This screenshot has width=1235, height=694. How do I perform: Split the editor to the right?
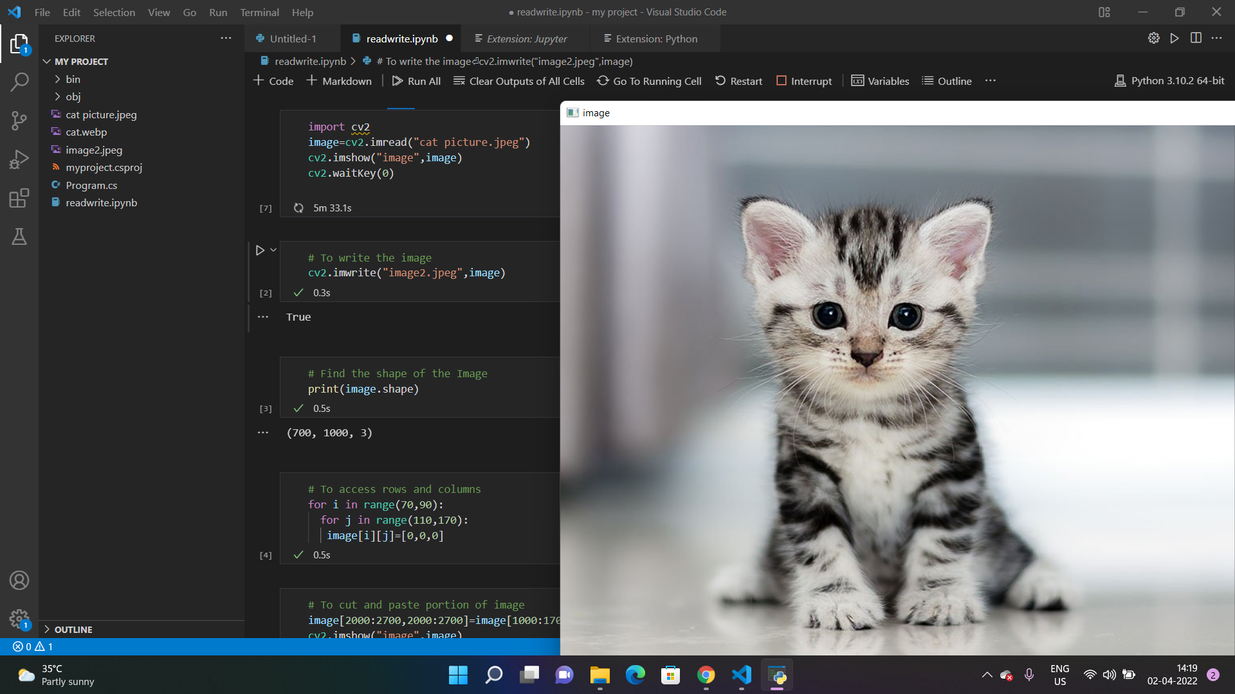pyautogui.click(x=1196, y=38)
